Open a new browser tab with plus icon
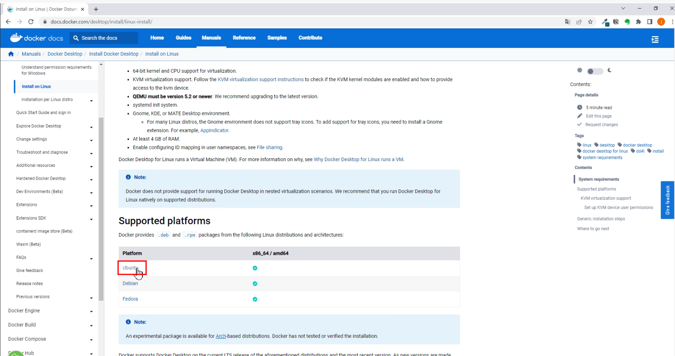 click(96, 9)
